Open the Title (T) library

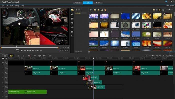(x=72, y=23)
